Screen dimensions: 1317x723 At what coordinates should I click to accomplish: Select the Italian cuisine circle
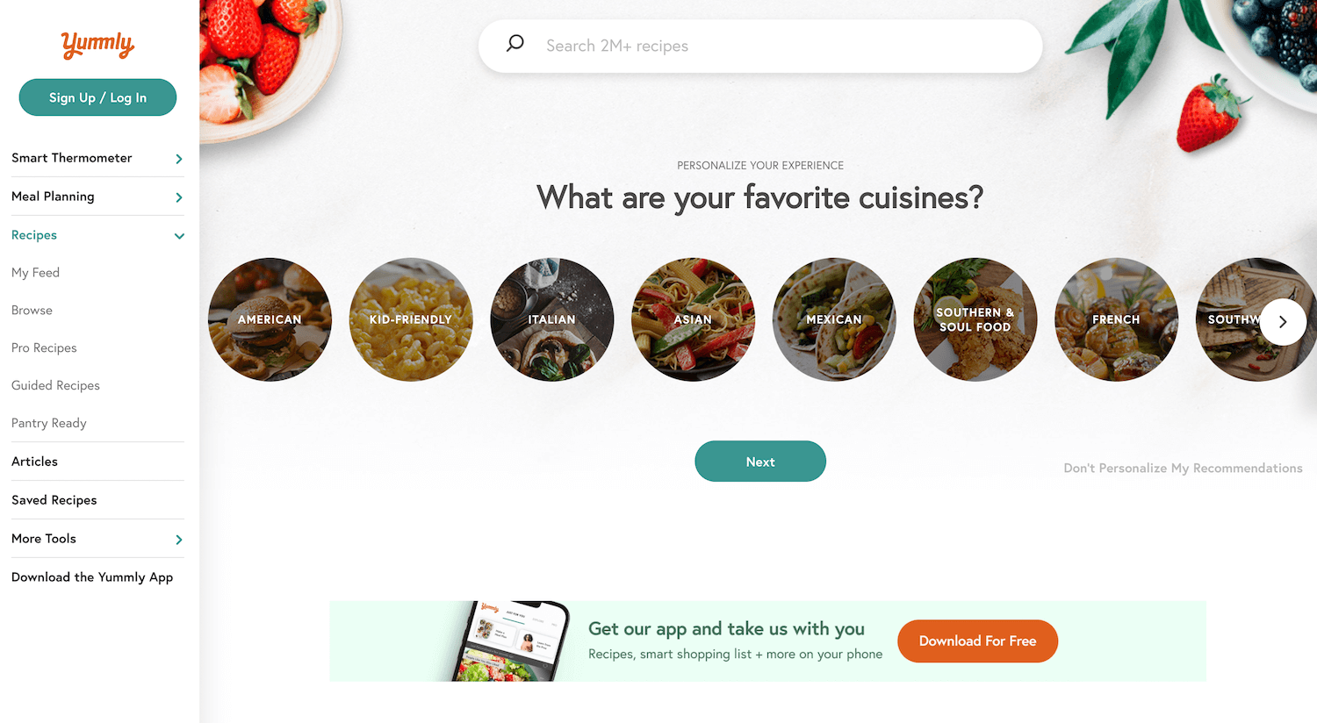[x=552, y=319]
